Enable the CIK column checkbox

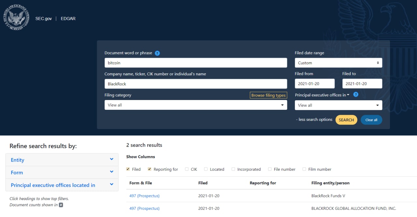click(x=187, y=169)
